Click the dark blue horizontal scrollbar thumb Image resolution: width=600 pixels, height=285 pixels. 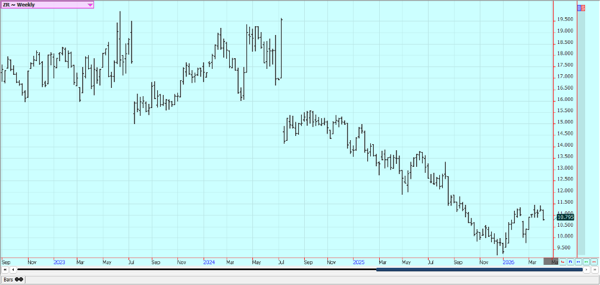click(479, 270)
